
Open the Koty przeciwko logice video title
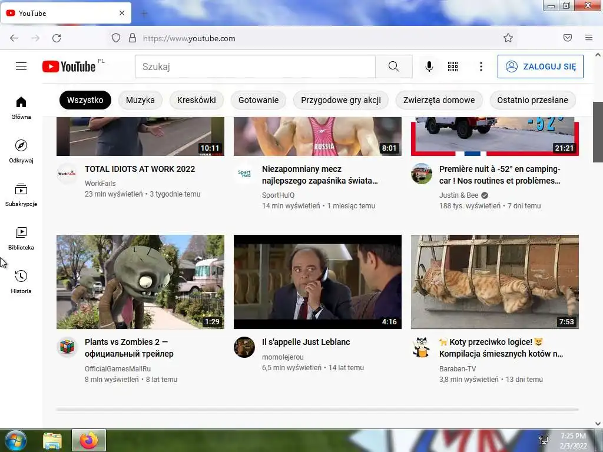pyautogui.click(x=501, y=348)
